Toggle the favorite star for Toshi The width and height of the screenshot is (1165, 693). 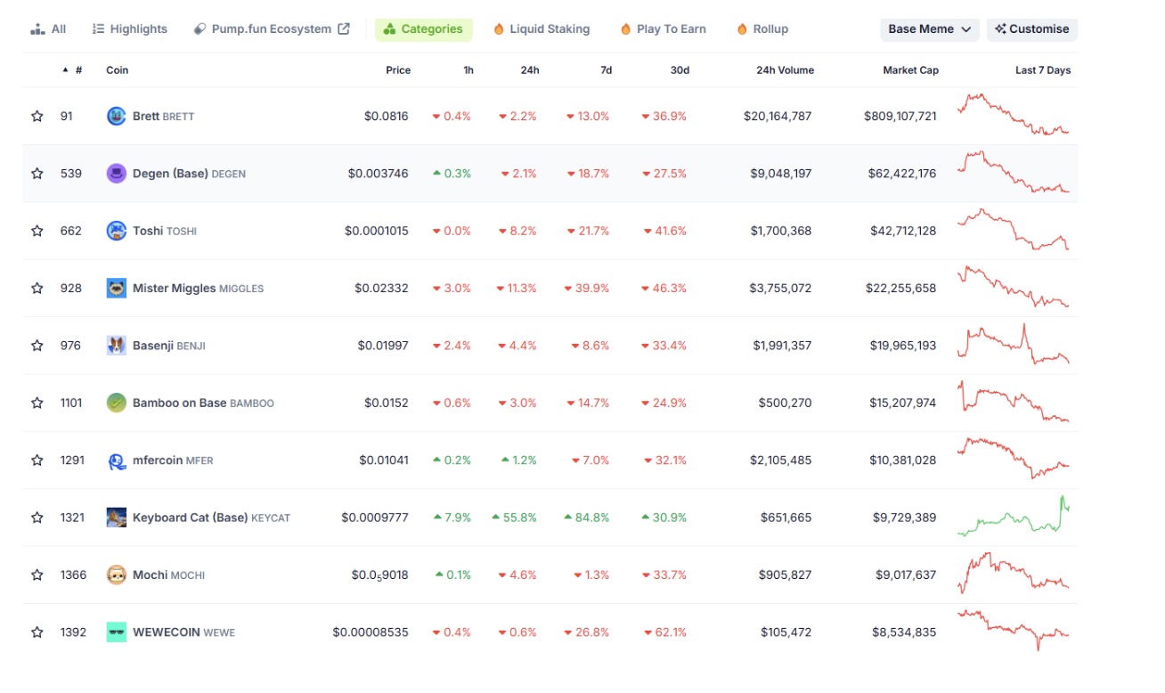(37, 231)
